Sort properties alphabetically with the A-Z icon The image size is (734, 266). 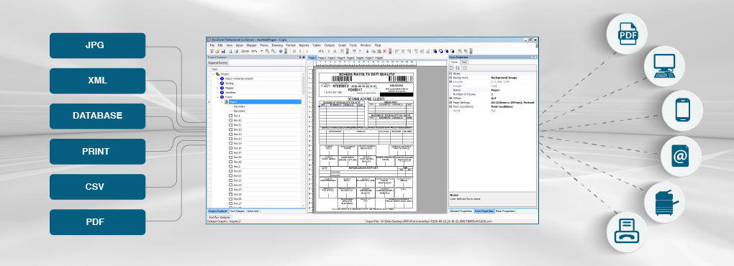458,68
